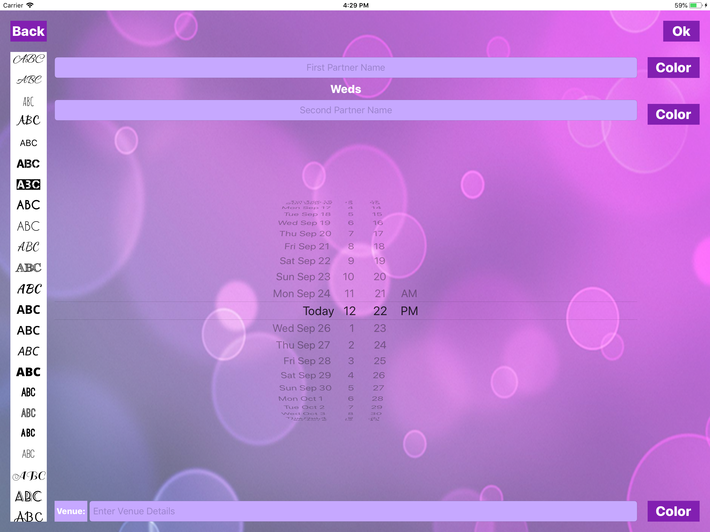
Task: Tap the Weds label between name fields
Action: tap(346, 89)
